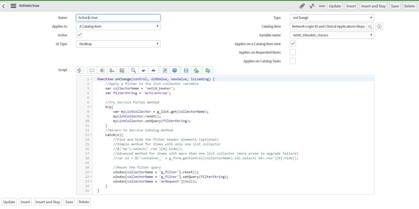Click the script search magnifier icon

click(x=133, y=70)
